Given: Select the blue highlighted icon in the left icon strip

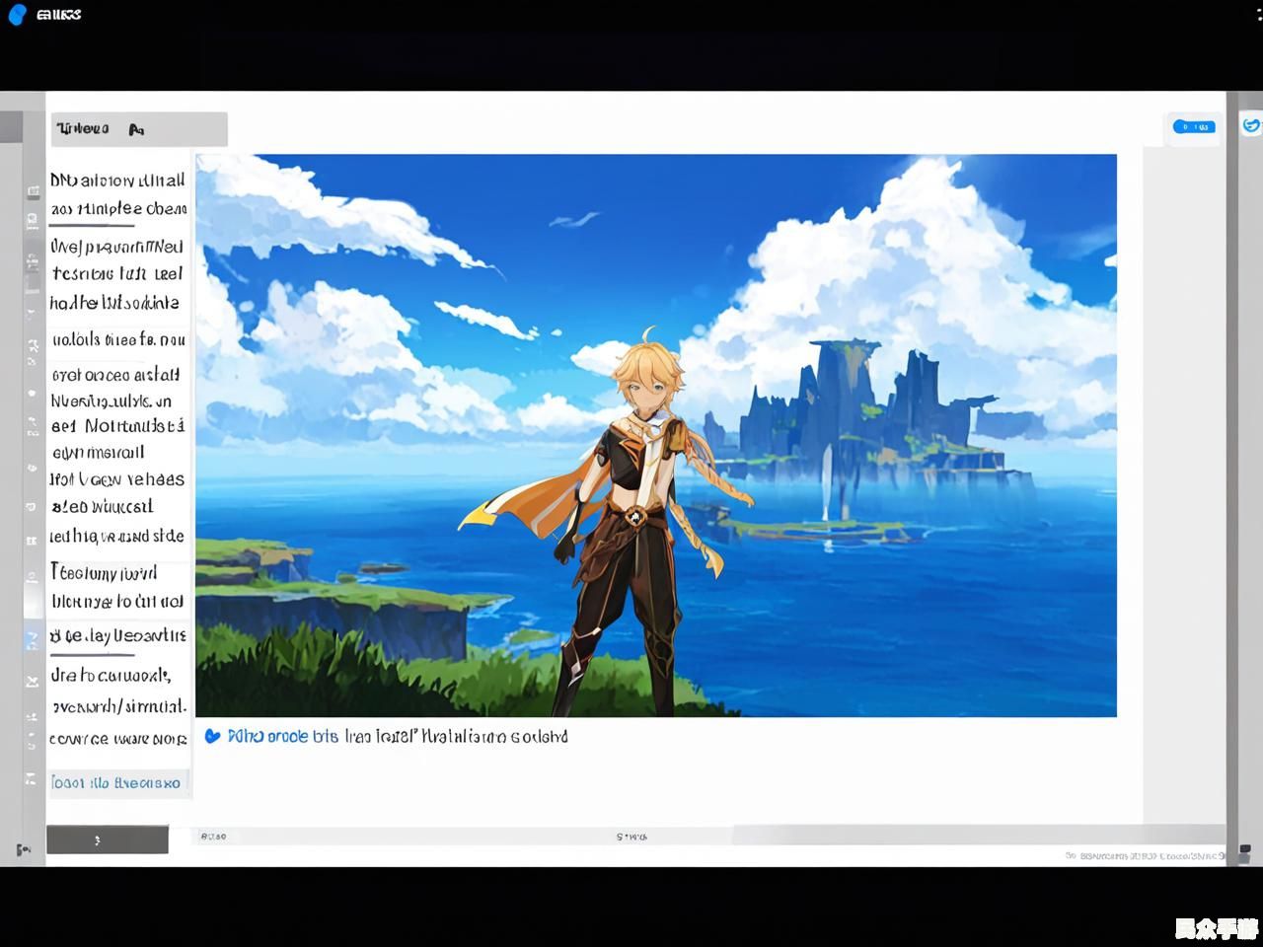Looking at the screenshot, I should click(32, 638).
